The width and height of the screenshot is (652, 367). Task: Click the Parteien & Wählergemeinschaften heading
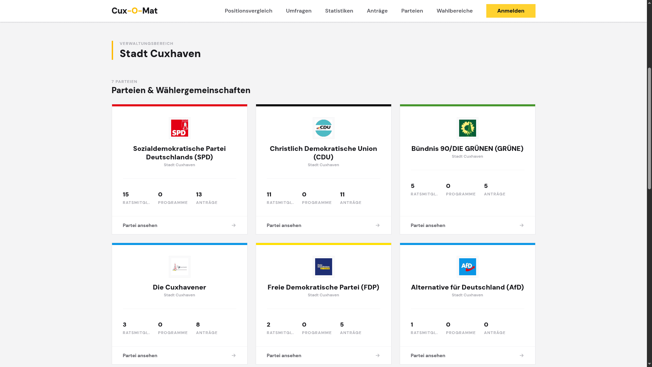pyautogui.click(x=181, y=90)
